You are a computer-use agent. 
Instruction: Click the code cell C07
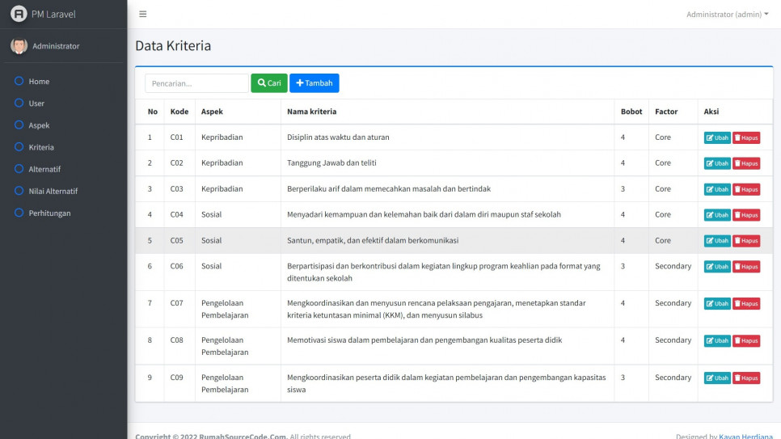coord(177,303)
